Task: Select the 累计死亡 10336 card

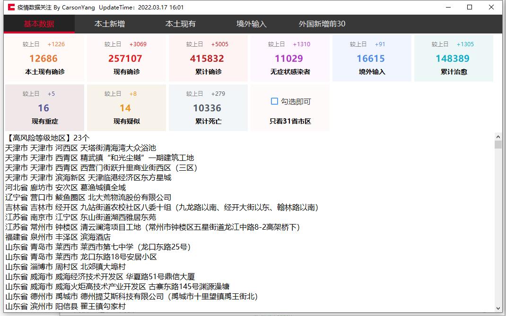Action: click(208, 108)
